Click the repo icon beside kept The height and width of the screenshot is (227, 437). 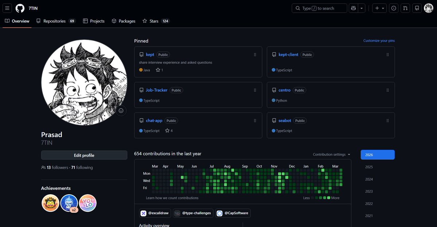pyautogui.click(x=141, y=55)
